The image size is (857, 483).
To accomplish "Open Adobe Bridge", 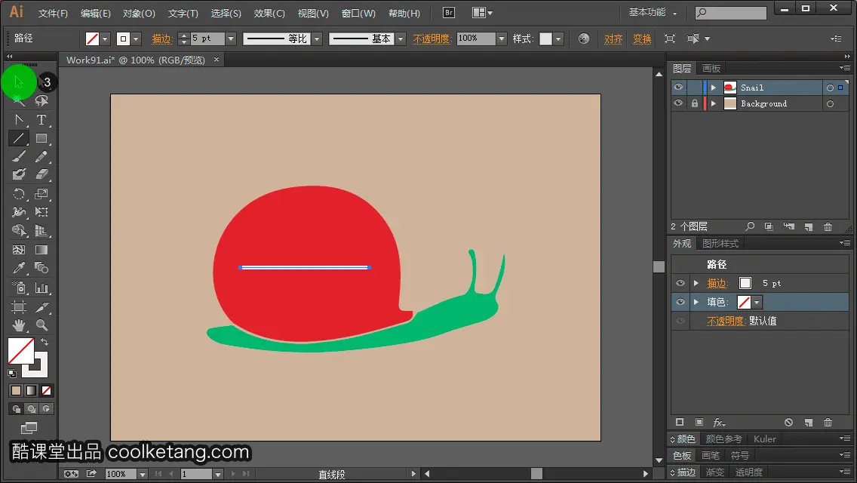I will 449,13.
